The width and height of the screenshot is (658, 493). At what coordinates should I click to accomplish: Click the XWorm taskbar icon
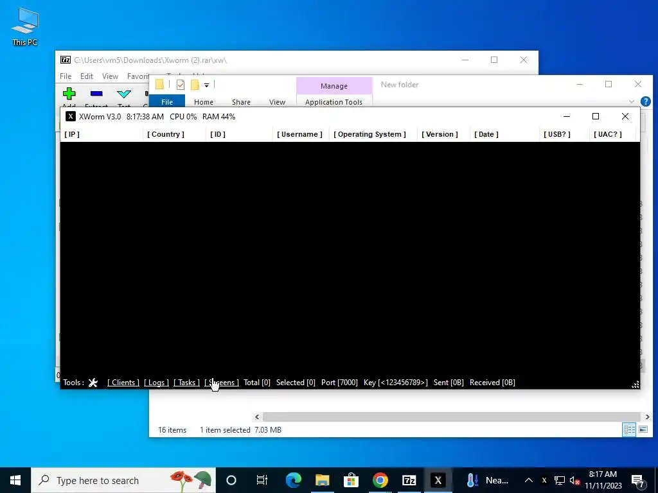tap(438, 480)
